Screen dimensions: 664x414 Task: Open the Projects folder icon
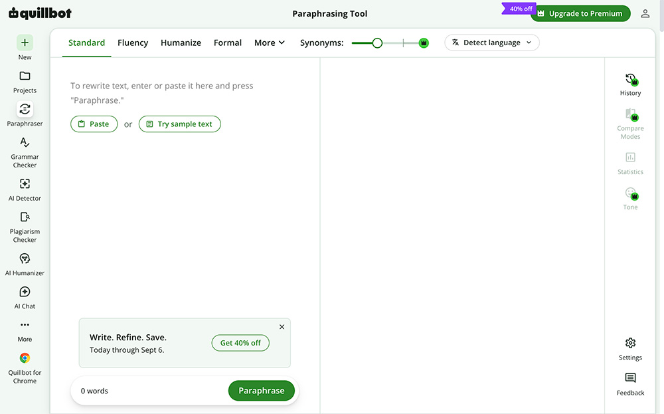coord(25,76)
